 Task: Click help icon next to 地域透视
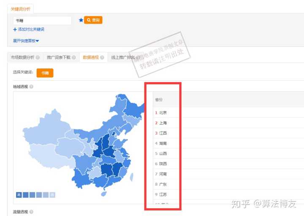point(31,87)
